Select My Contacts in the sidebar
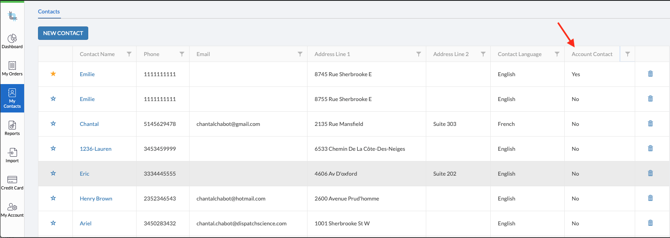This screenshot has width=670, height=238. (x=12, y=98)
